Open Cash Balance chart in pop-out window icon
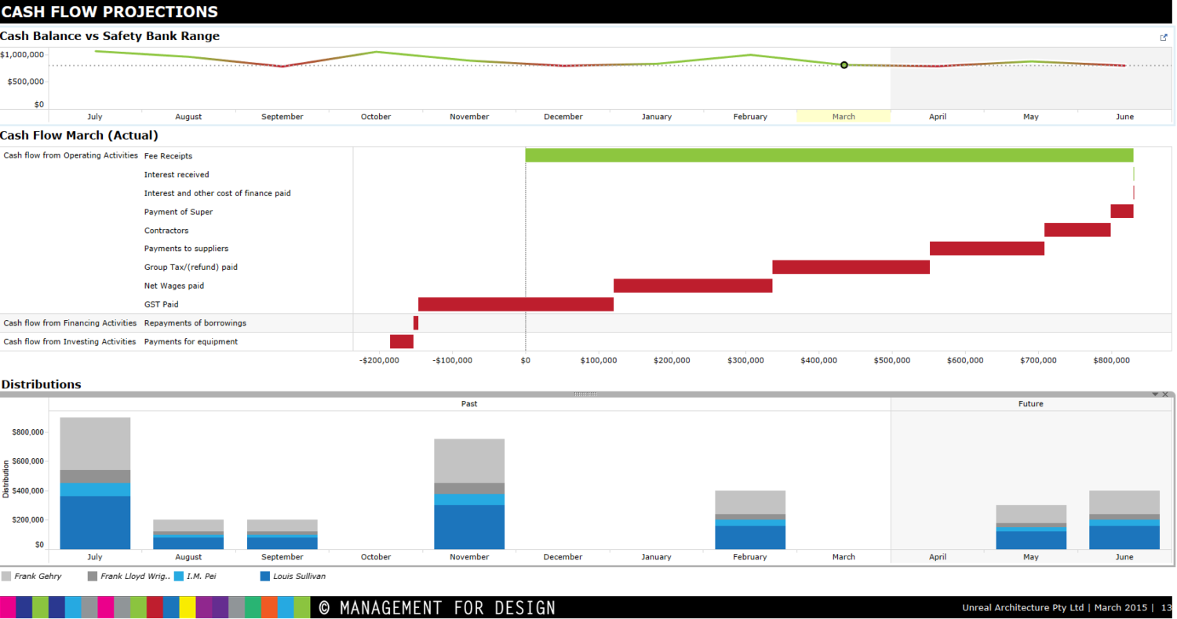Screen dimensions: 1177x619 click(1164, 37)
